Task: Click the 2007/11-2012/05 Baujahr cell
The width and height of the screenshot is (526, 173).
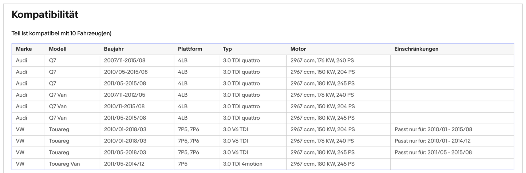Action: click(x=124, y=95)
